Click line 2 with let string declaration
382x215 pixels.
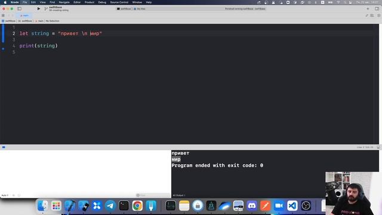[x=61, y=33]
